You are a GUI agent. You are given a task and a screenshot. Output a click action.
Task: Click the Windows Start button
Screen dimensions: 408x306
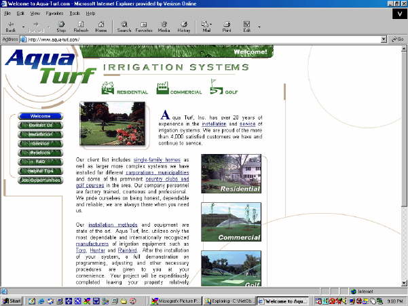12,301
